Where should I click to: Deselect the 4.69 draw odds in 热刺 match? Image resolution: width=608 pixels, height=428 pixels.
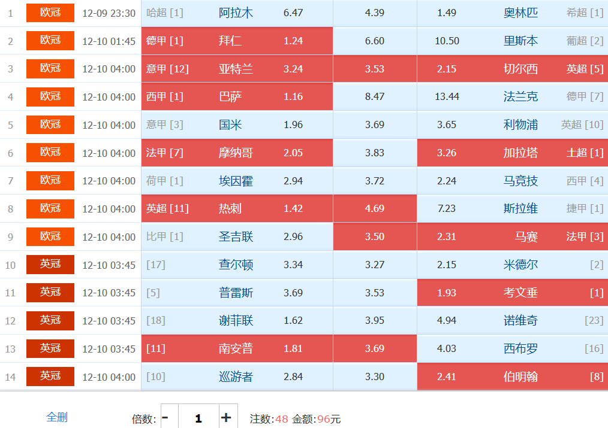(375, 208)
